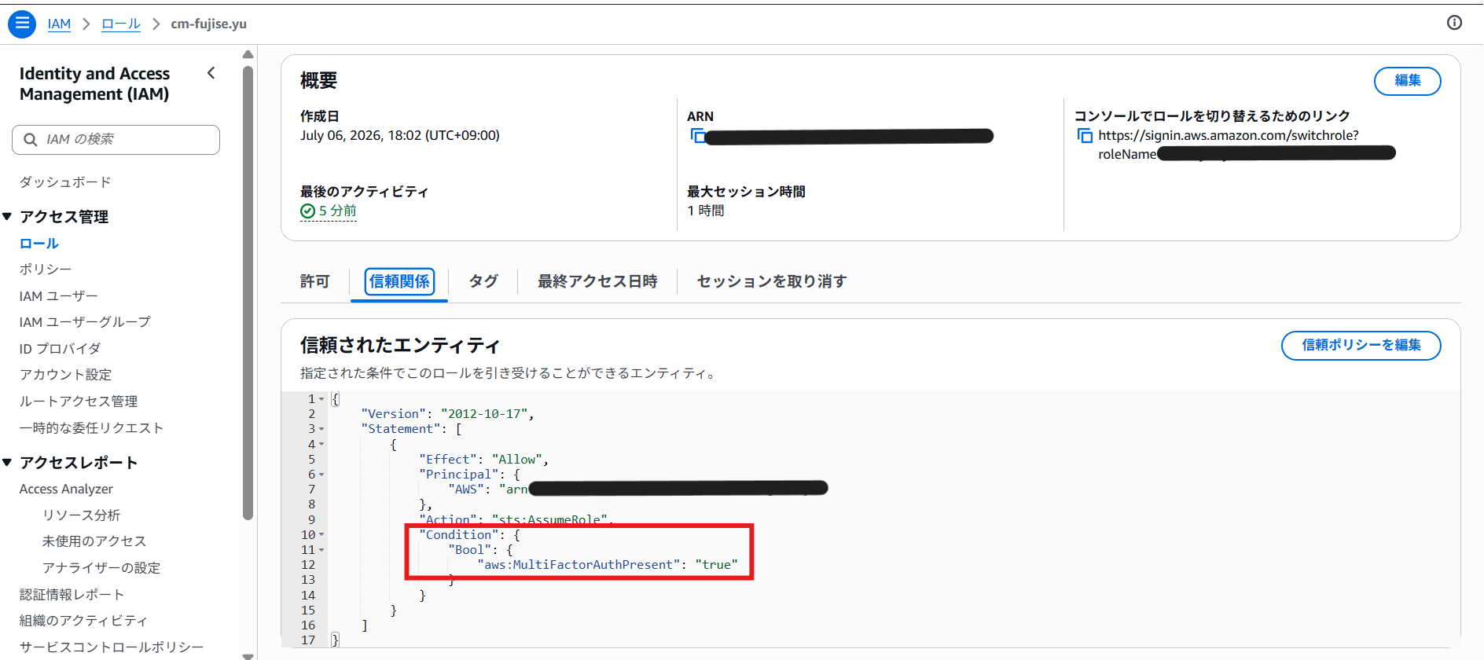Open 一時的な委任リクエスト in the sidebar
1484x660 pixels.
click(x=91, y=428)
